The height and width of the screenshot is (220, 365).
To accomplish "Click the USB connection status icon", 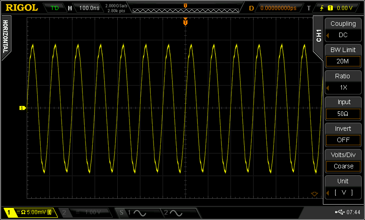I will click(x=340, y=212).
